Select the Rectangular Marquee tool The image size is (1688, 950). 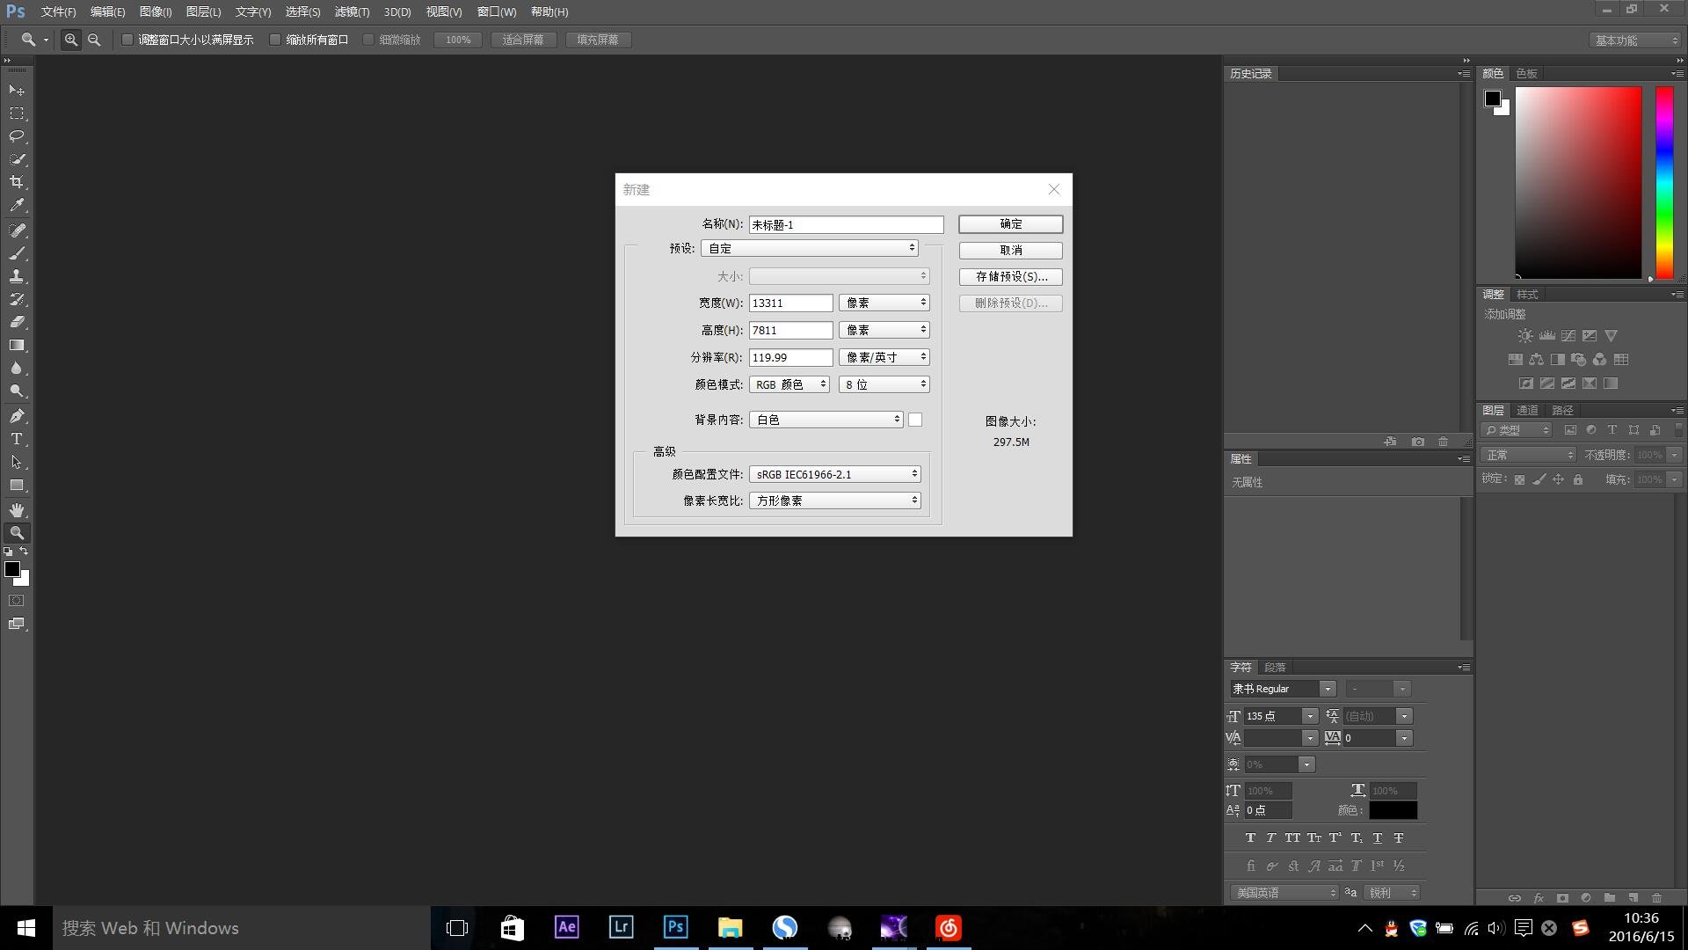17,113
